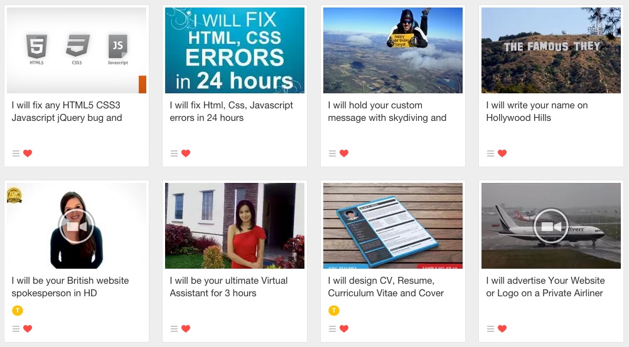Open list menu icon on skydiving gig

[332, 153]
